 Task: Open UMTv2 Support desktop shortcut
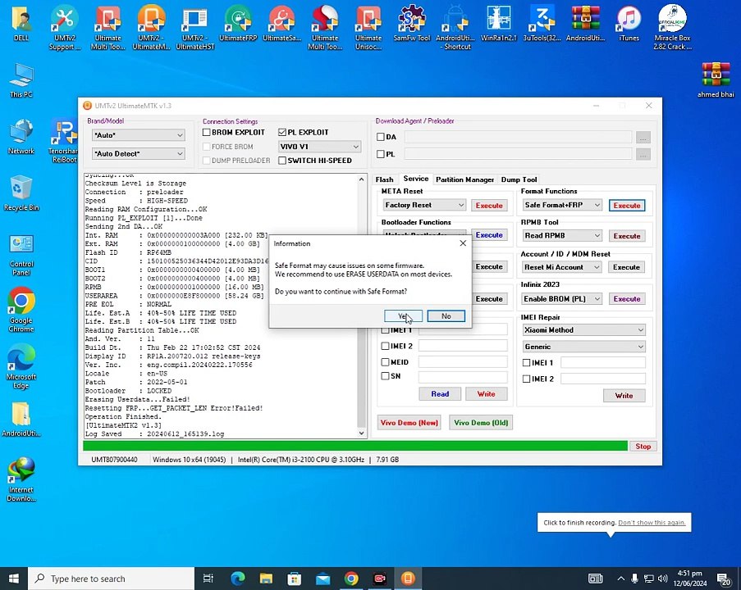pyautogui.click(x=65, y=27)
